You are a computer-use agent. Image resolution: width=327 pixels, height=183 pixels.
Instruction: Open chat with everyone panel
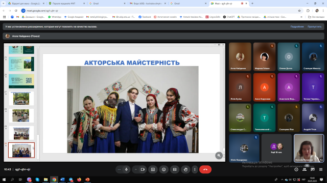tap(313, 169)
